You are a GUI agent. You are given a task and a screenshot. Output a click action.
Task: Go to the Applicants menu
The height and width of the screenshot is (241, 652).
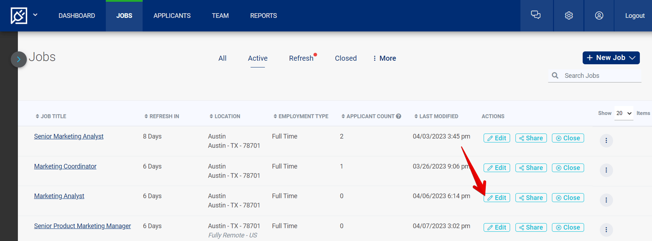pyautogui.click(x=172, y=16)
